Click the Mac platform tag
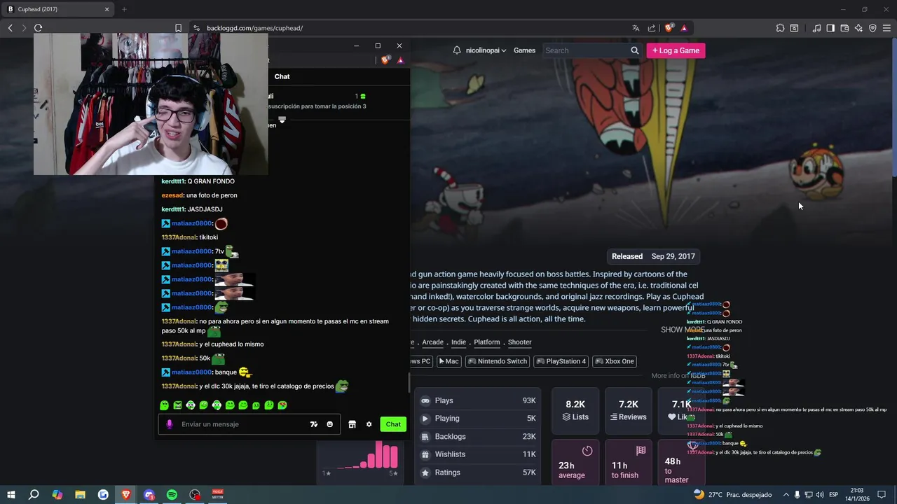This screenshot has height=504, width=897. 448,361
